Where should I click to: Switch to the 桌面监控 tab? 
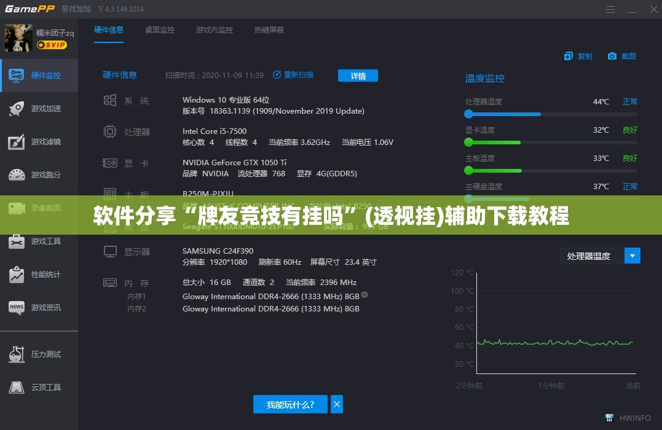(x=160, y=30)
